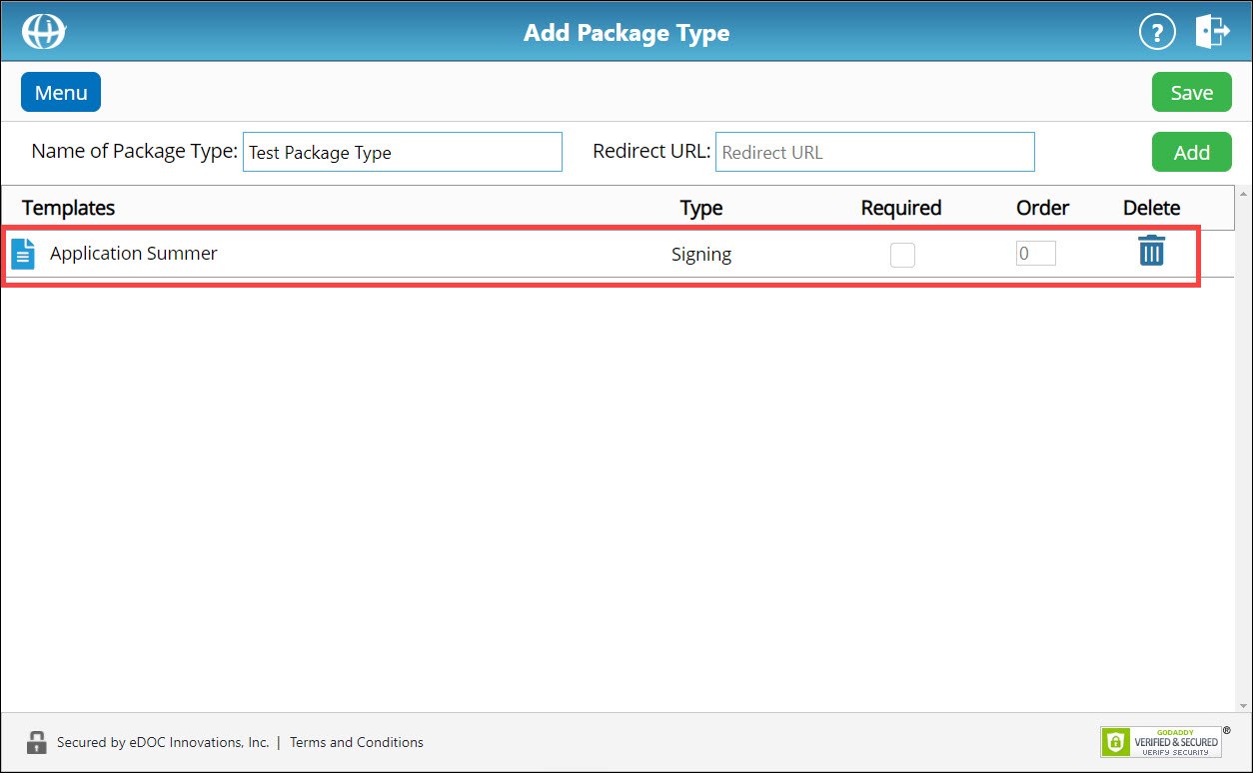1253x773 pixels.
Task: Select the Name of Package Type field
Action: (x=402, y=151)
